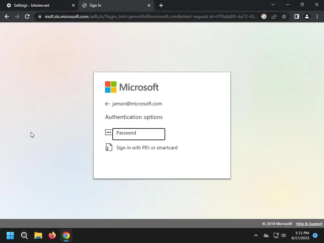The height and width of the screenshot is (243, 324).
Task: Click the address bar URL
Action: pos(151,16)
